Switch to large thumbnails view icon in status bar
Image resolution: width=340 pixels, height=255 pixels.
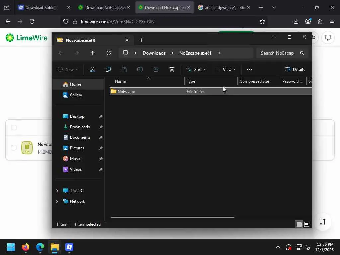pos(307,225)
